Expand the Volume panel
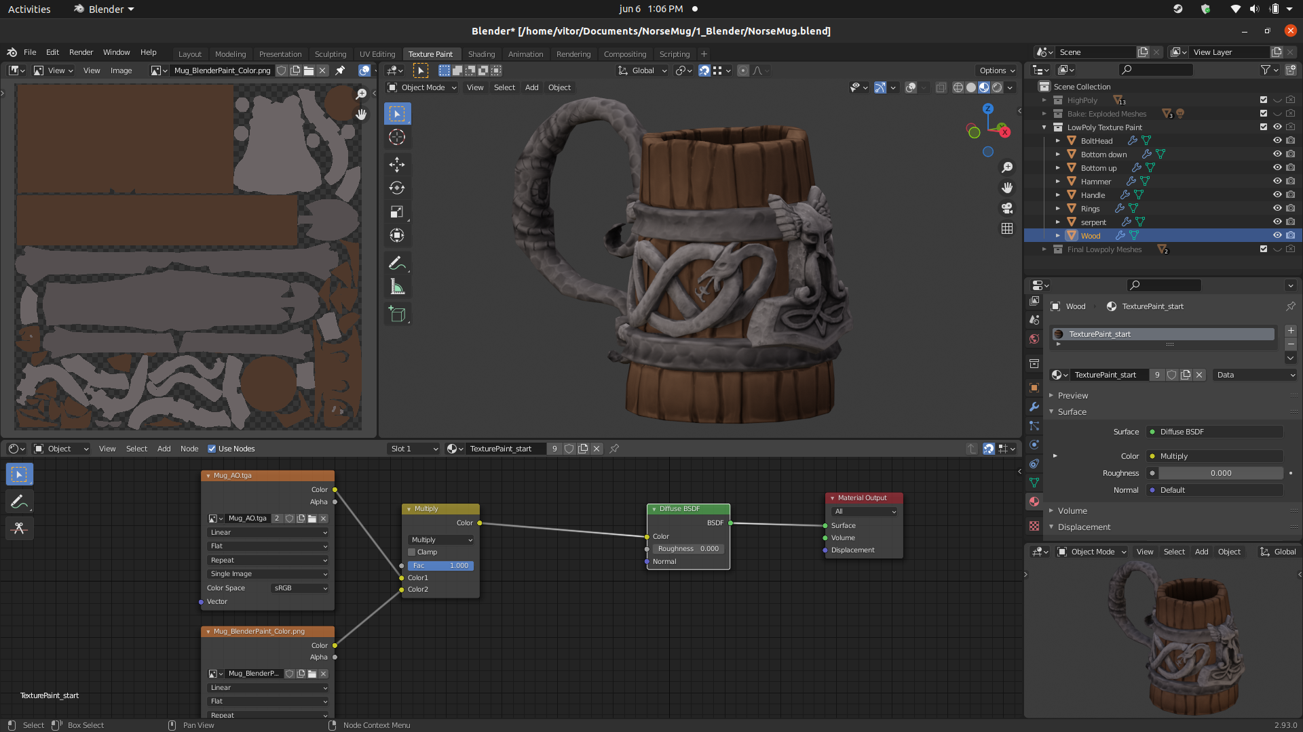The width and height of the screenshot is (1303, 732). tap(1072, 510)
